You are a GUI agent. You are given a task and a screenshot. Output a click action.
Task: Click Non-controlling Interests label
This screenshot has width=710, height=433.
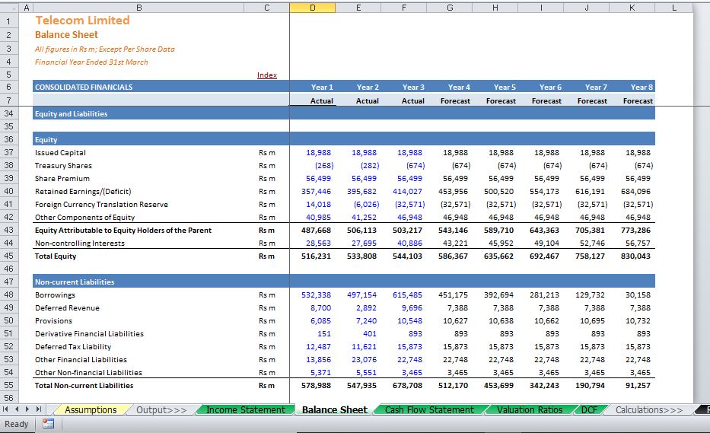coord(80,244)
